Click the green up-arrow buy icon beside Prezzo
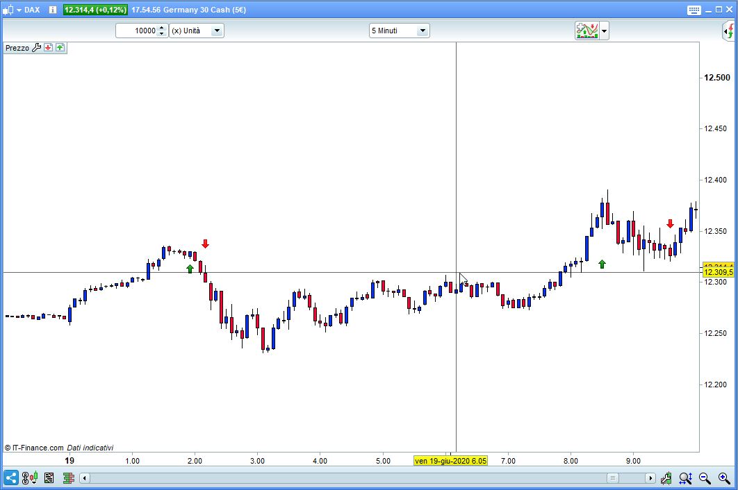This screenshot has width=738, height=490. click(60, 47)
